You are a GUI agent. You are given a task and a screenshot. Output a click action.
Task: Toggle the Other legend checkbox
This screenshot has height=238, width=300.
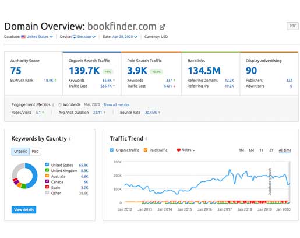[x=47, y=192]
